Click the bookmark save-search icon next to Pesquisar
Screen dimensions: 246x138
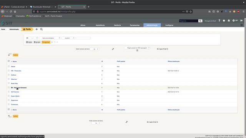click(x=52, y=42)
